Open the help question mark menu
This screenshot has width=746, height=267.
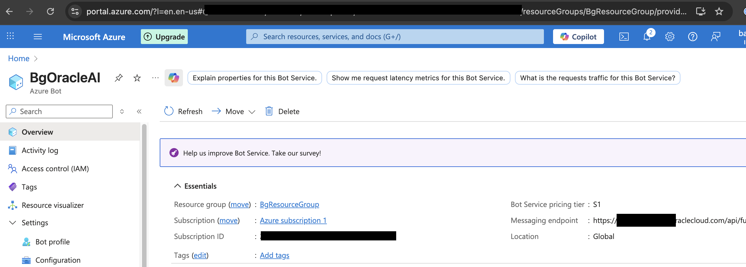pyautogui.click(x=692, y=37)
